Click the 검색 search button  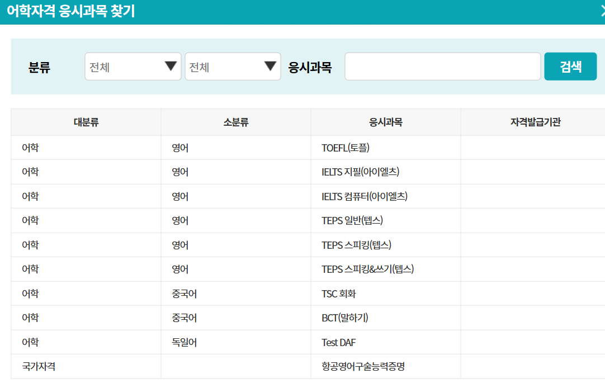(x=570, y=66)
